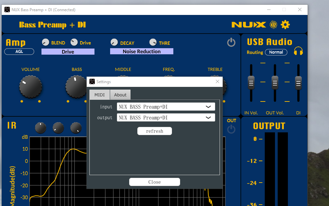Toggle the Amp section power button
Screen dimensions: 329x206
click(x=231, y=42)
